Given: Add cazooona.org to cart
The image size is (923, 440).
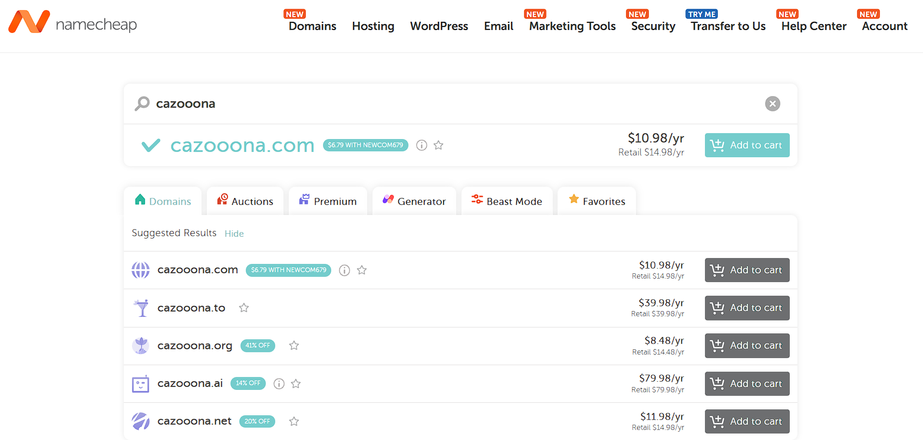Looking at the screenshot, I should coord(747,346).
